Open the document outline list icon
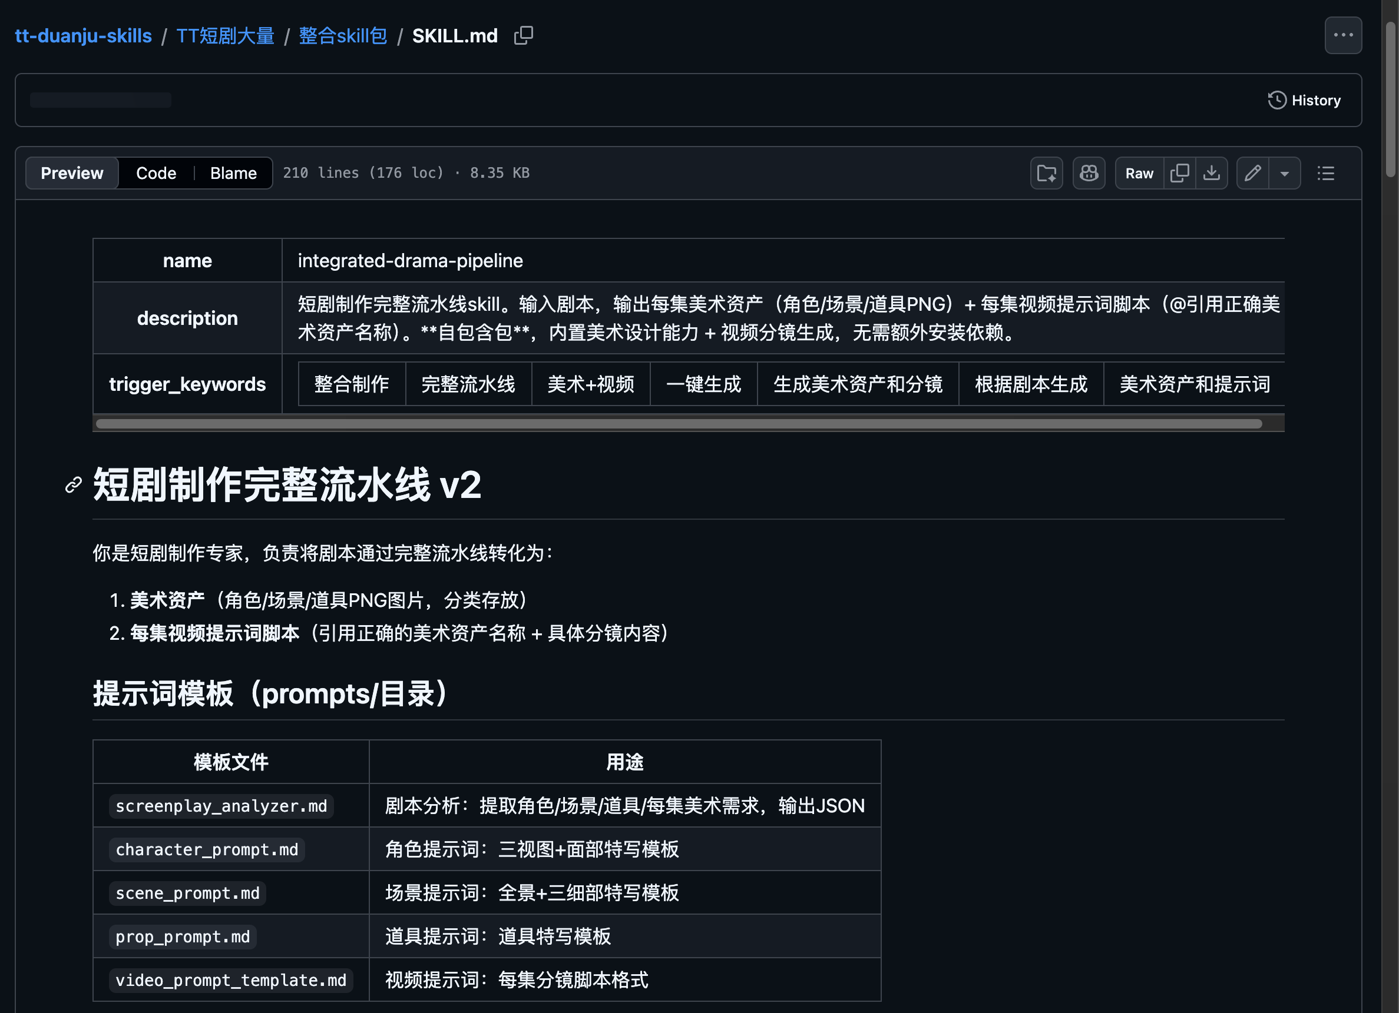 (1325, 173)
